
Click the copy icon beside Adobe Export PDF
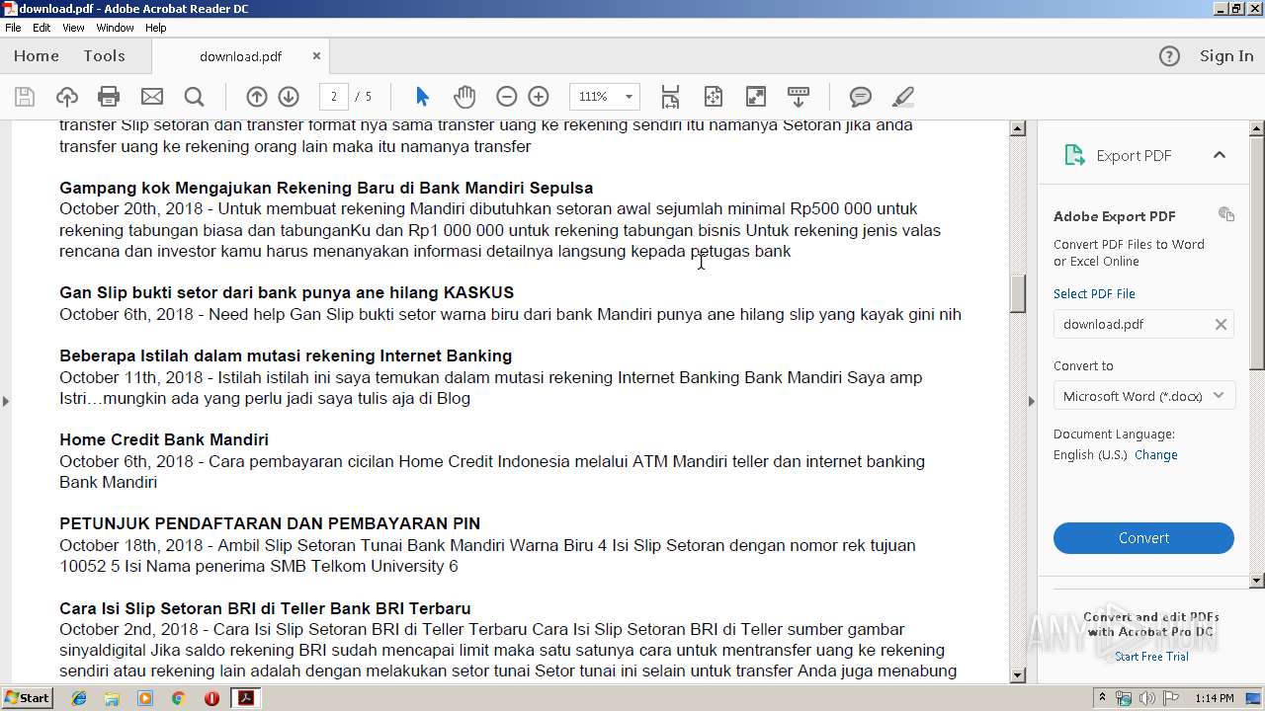click(1226, 214)
